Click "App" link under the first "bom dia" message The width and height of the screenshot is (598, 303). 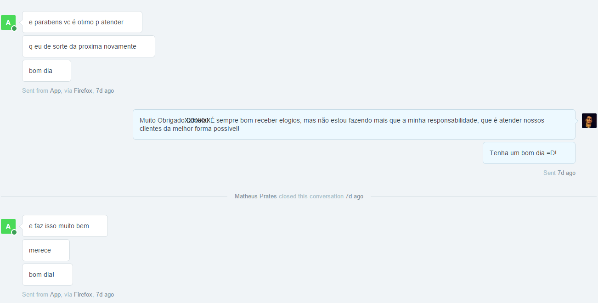[55, 91]
